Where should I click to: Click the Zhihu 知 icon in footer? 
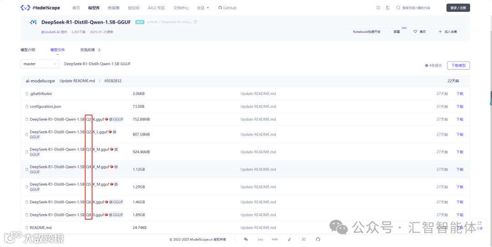303,239
